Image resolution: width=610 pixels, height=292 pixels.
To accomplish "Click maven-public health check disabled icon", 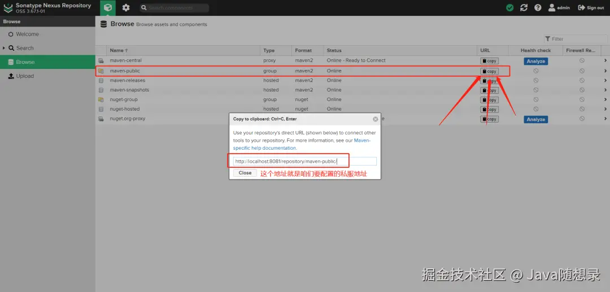I will pyautogui.click(x=535, y=71).
